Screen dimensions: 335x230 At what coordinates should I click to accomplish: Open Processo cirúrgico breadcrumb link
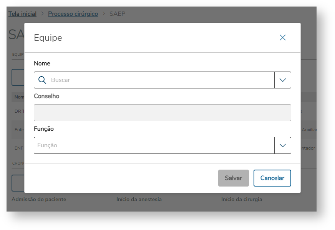(x=73, y=14)
